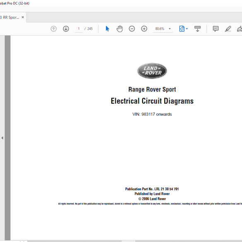Go to next page arrow button

(x=66, y=29)
